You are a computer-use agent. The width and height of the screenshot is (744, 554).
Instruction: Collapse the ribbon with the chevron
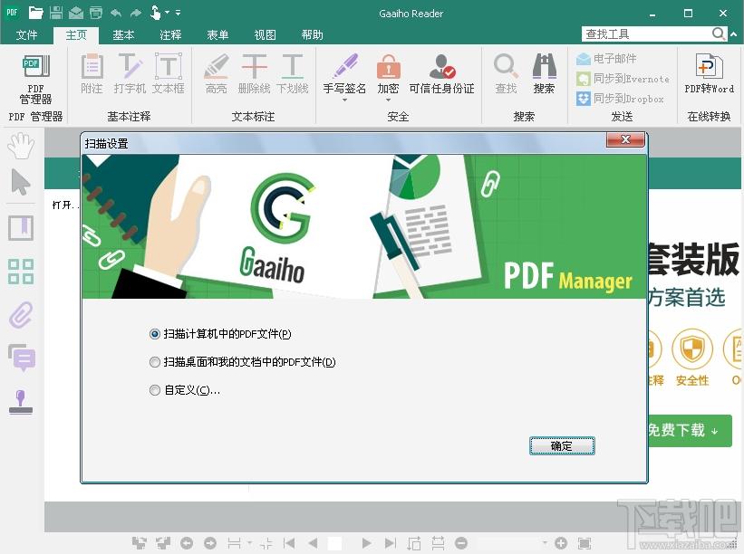pyautogui.click(x=733, y=34)
